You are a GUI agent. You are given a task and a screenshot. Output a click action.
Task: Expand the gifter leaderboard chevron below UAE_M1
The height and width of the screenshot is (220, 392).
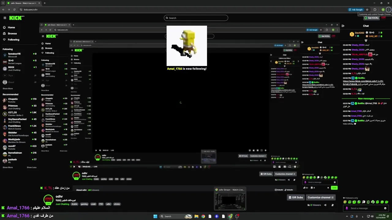pyautogui.click(x=366, y=40)
